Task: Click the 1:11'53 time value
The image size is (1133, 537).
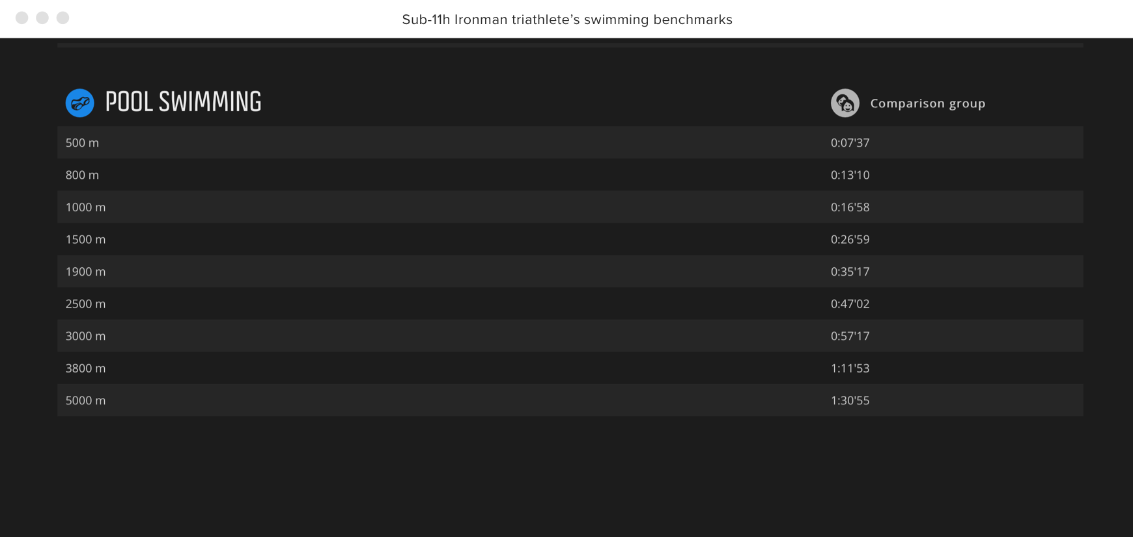Action: (x=850, y=368)
